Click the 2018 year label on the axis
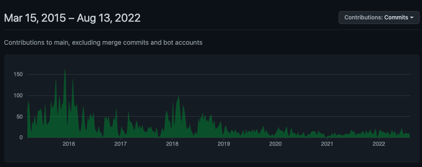422x167 pixels. pos(172,144)
